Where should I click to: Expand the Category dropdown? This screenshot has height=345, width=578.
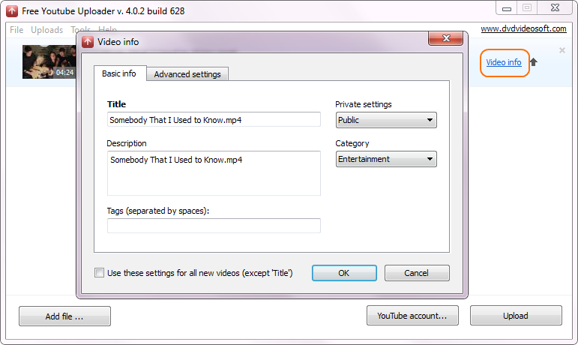[x=385, y=159]
